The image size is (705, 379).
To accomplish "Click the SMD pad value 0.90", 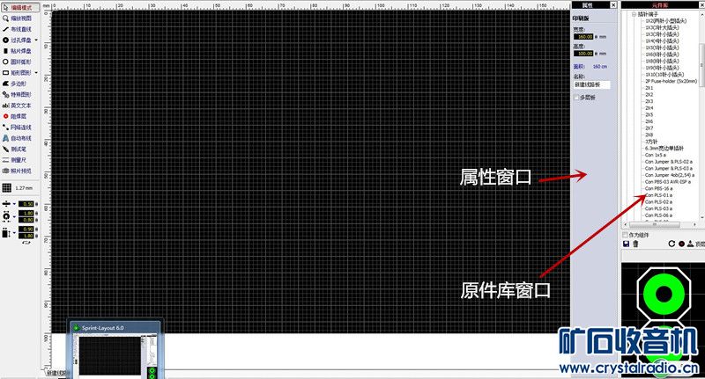I will (x=26, y=230).
